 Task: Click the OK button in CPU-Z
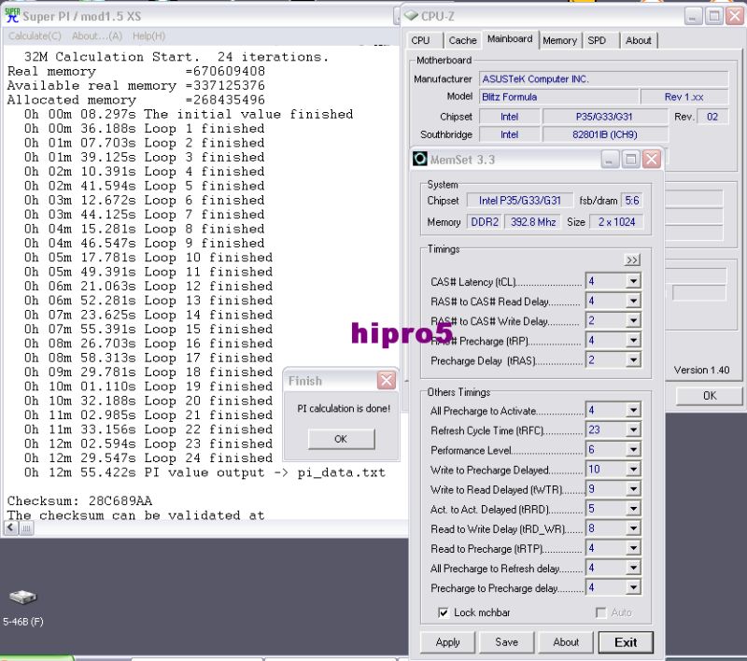[x=710, y=395]
